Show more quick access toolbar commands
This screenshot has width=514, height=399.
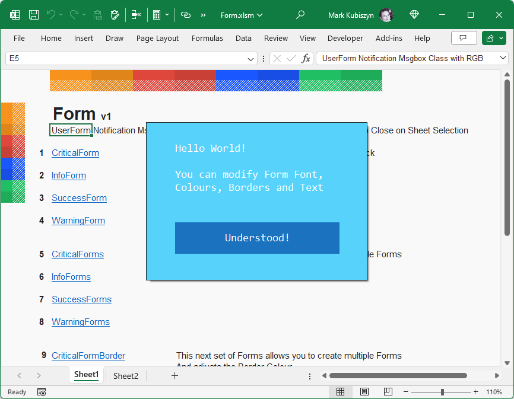tap(204, 15)
